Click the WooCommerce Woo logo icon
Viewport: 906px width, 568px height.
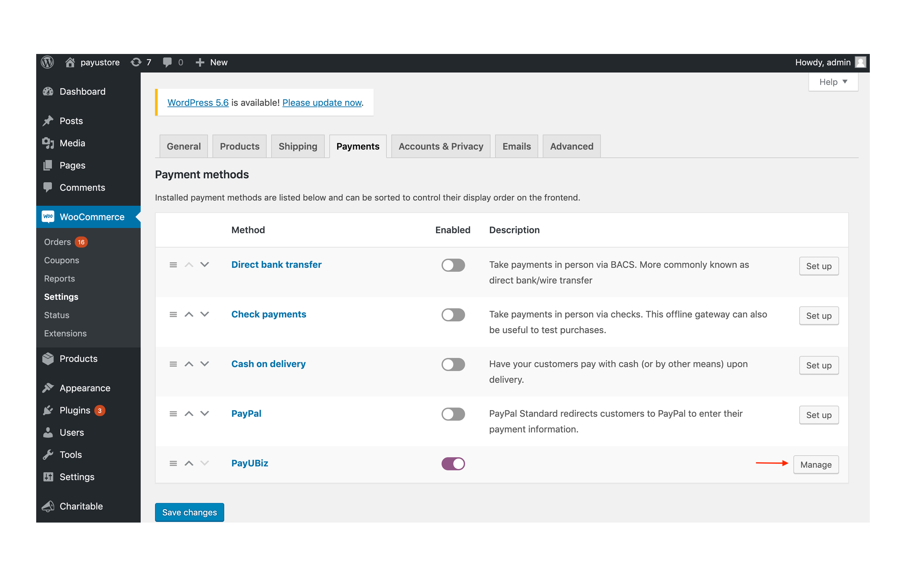(48, 217)
